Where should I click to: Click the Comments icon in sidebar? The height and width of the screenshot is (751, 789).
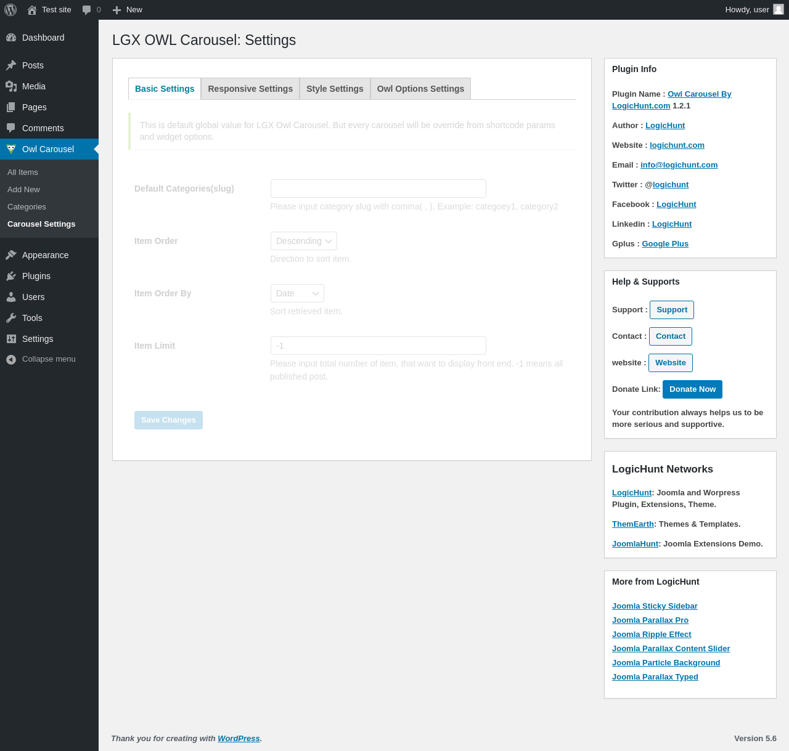11,128
